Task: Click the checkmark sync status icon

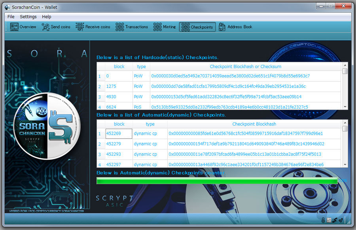Action: (341, 220)
